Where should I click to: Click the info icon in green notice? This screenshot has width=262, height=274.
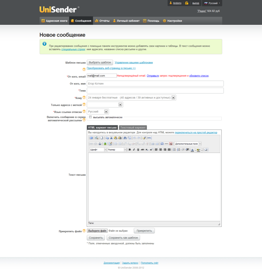(x=45, y=44)
